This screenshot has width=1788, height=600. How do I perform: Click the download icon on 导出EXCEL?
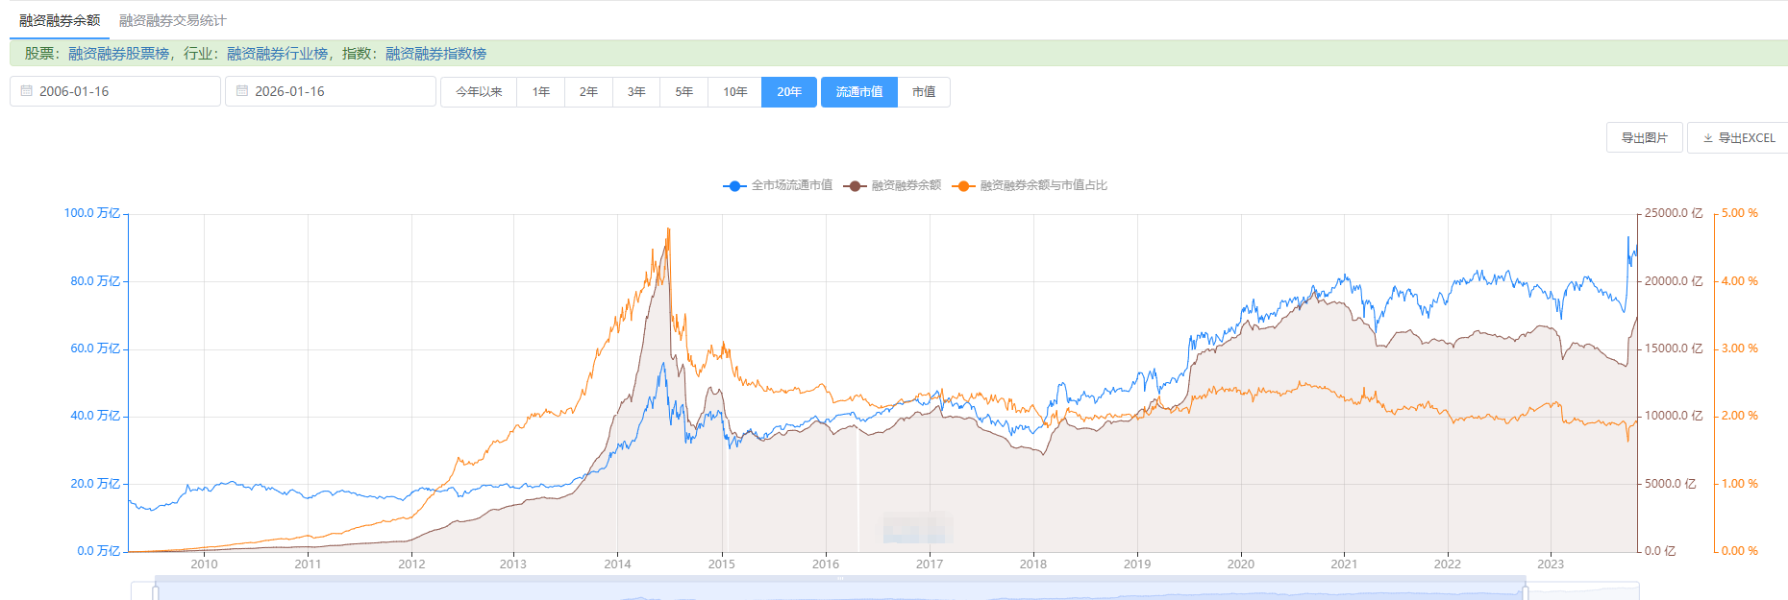[x=1708, y=138]
